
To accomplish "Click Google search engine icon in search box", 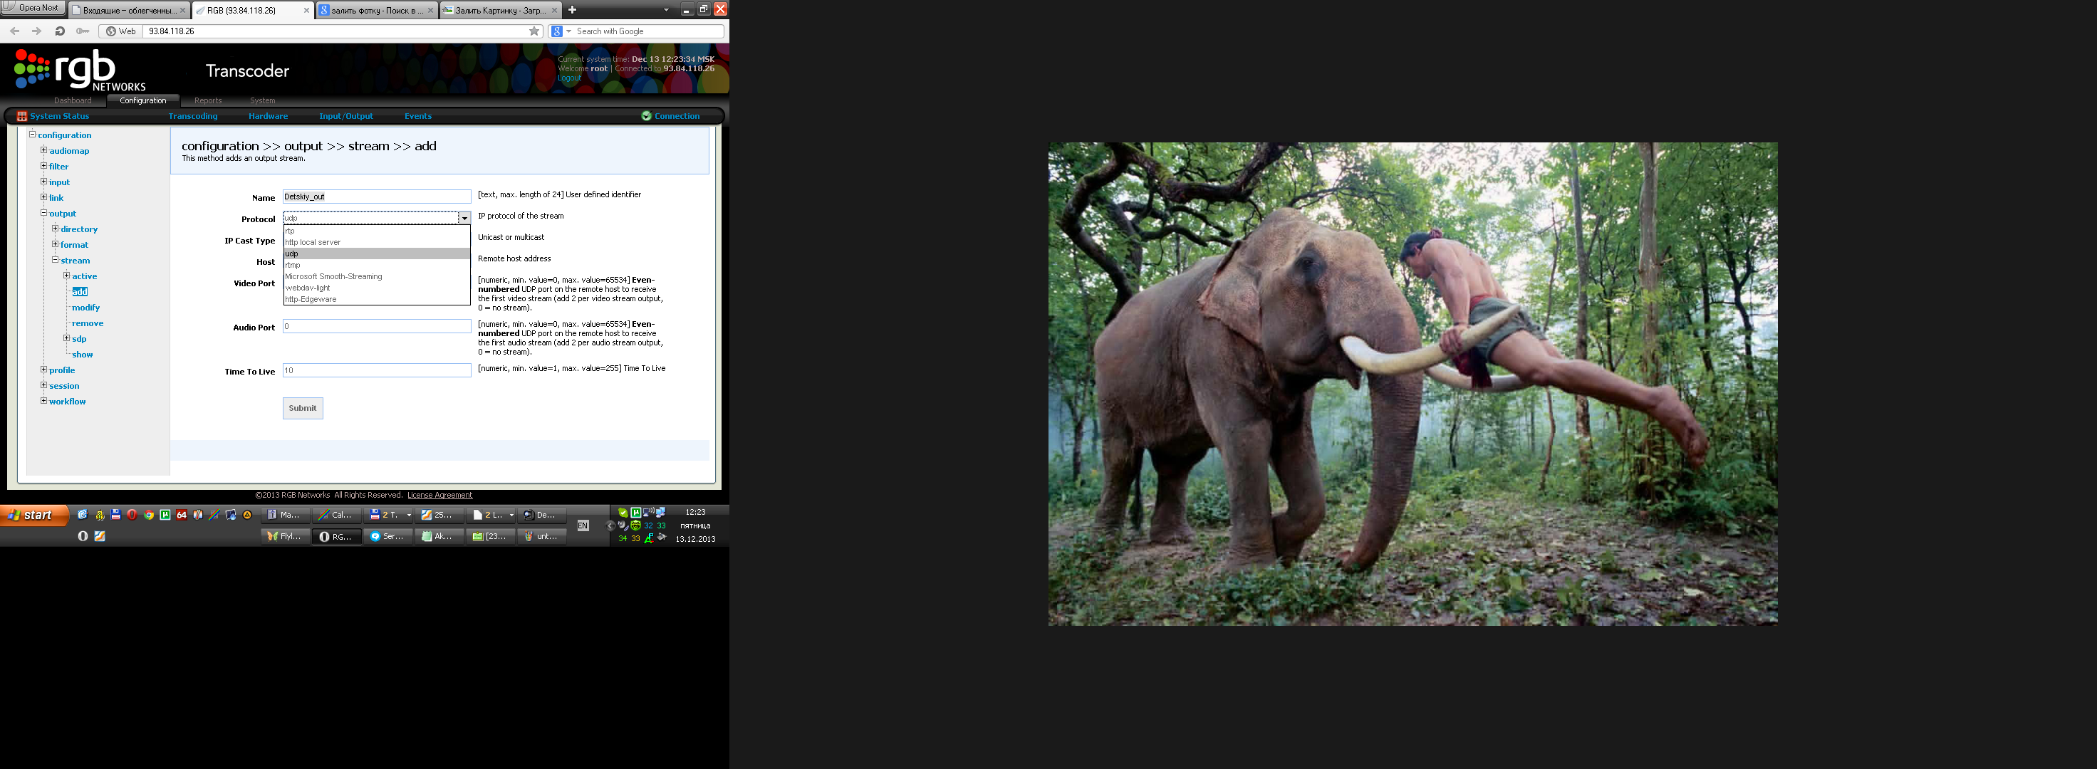I will point(557,31).
